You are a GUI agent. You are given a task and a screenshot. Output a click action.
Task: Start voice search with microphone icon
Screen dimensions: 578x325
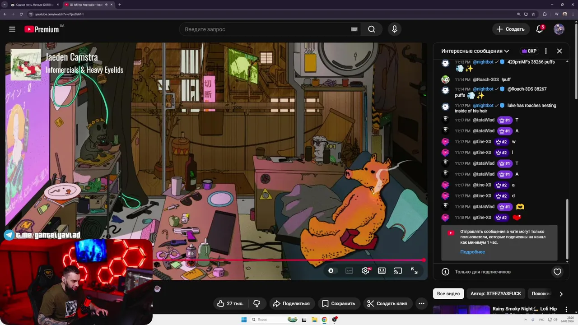click(395, 29)
